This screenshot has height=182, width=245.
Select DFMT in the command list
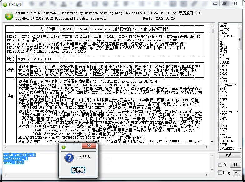coord(223,118)
